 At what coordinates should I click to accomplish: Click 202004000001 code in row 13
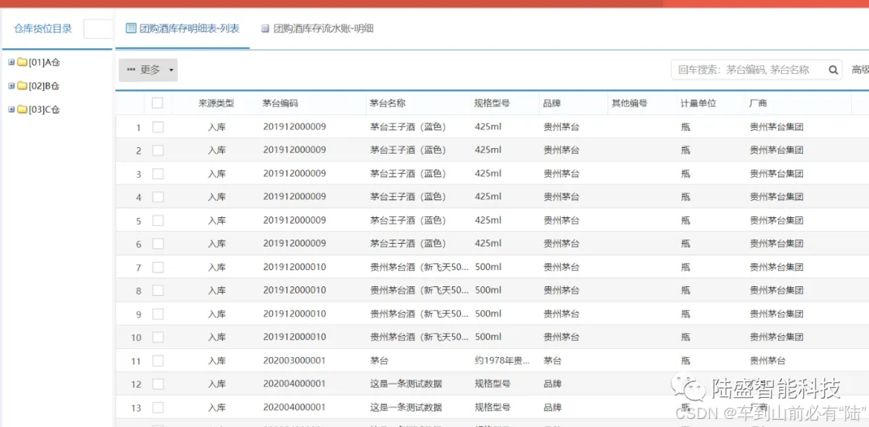294,407
